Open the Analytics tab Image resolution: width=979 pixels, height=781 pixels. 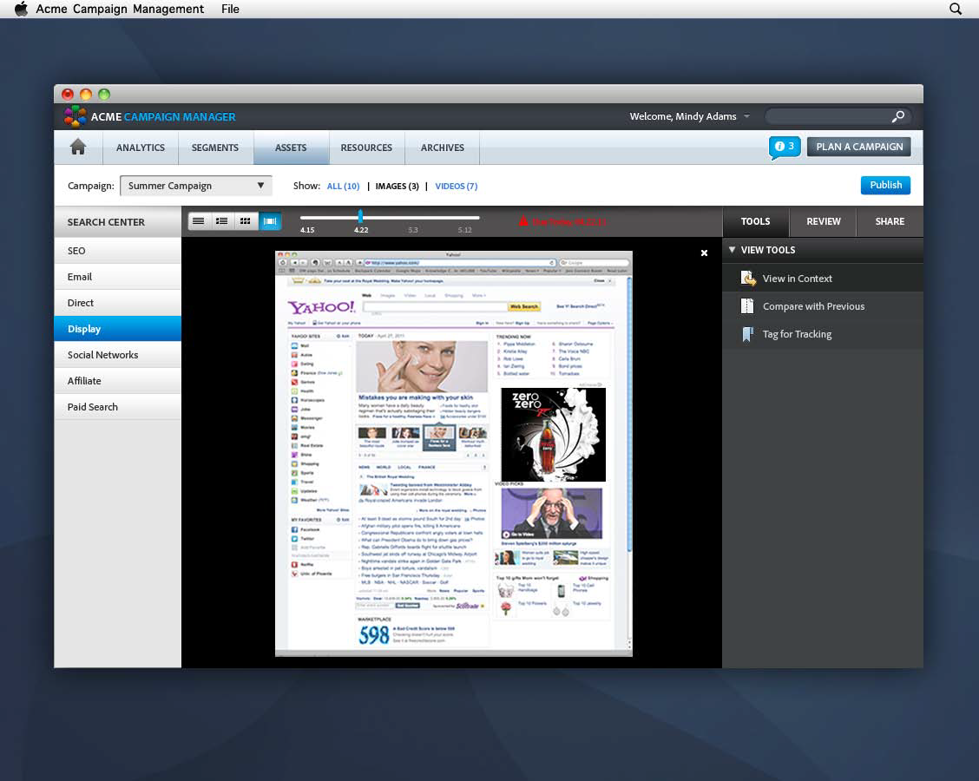141,148
